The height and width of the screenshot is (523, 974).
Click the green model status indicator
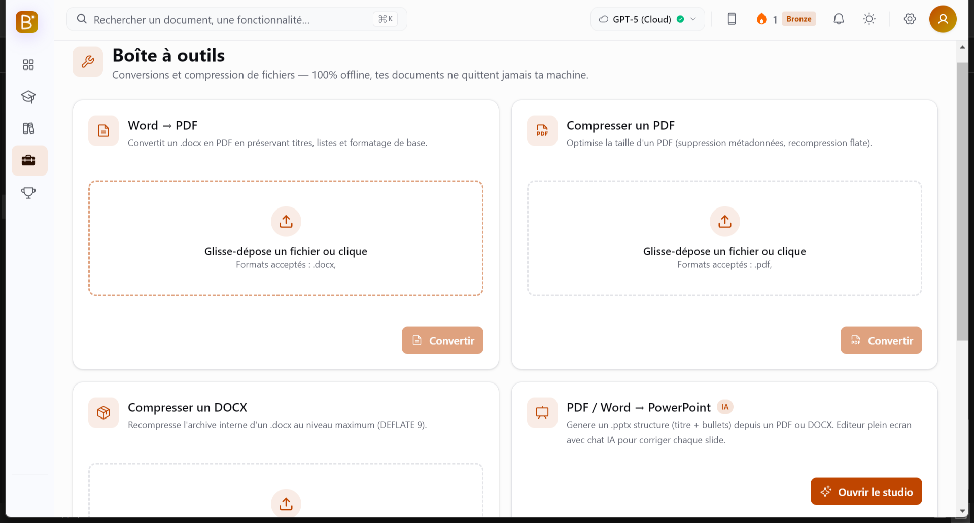[680, 19]
